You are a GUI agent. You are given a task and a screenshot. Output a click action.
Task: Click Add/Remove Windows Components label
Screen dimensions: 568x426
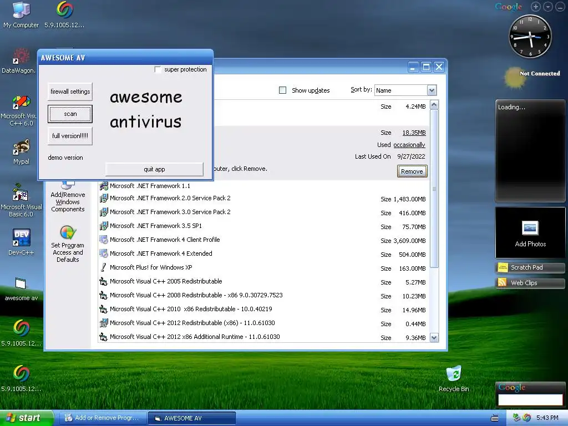click(x=68, y=202)
